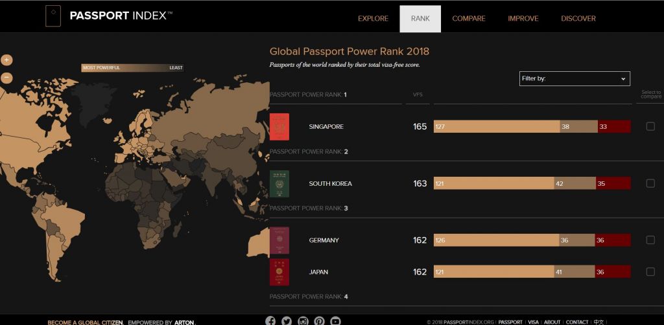This screenshot has width=664, height=325.
Task: Click the Global Passport Power Rank 2018 heading
Action: [x=350, y=52]
